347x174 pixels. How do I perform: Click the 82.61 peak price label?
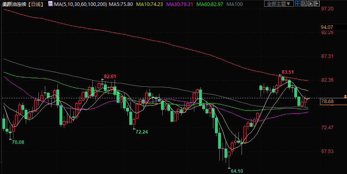pos(110,76)
